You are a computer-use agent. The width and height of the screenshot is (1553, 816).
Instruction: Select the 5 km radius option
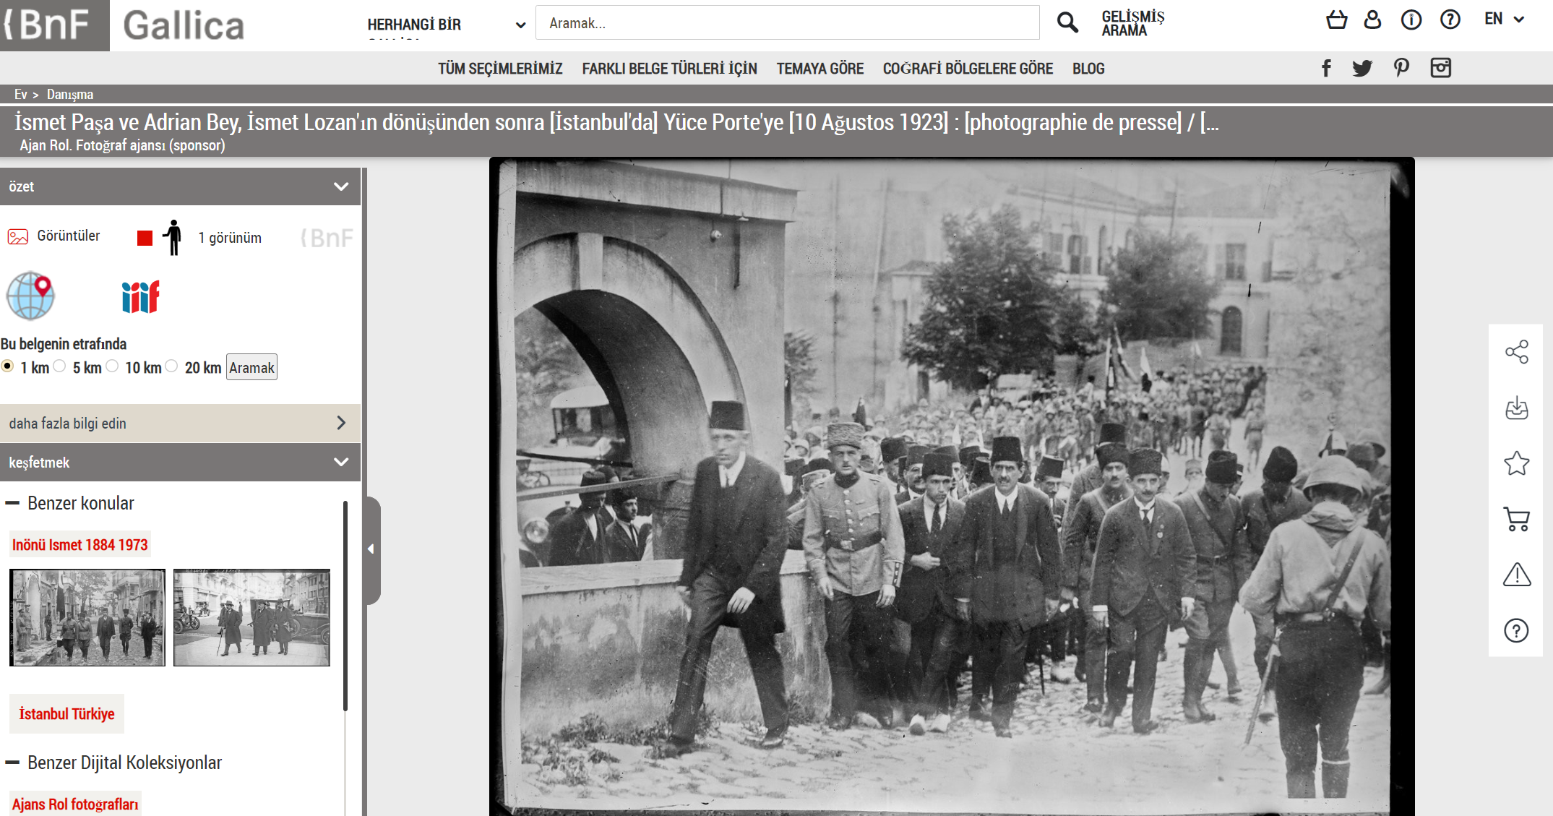click(60, 366)
